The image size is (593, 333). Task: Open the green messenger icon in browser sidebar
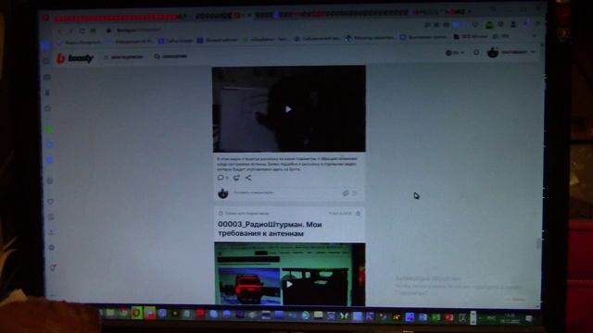point(49,129)
